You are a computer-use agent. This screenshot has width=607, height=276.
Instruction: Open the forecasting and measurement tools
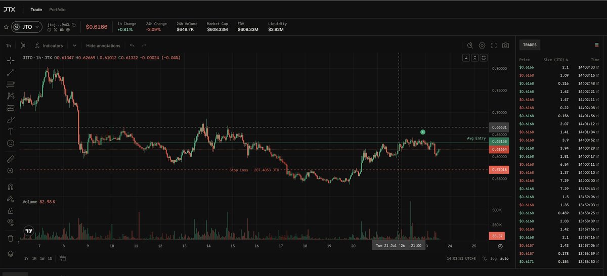click(11, 108)
